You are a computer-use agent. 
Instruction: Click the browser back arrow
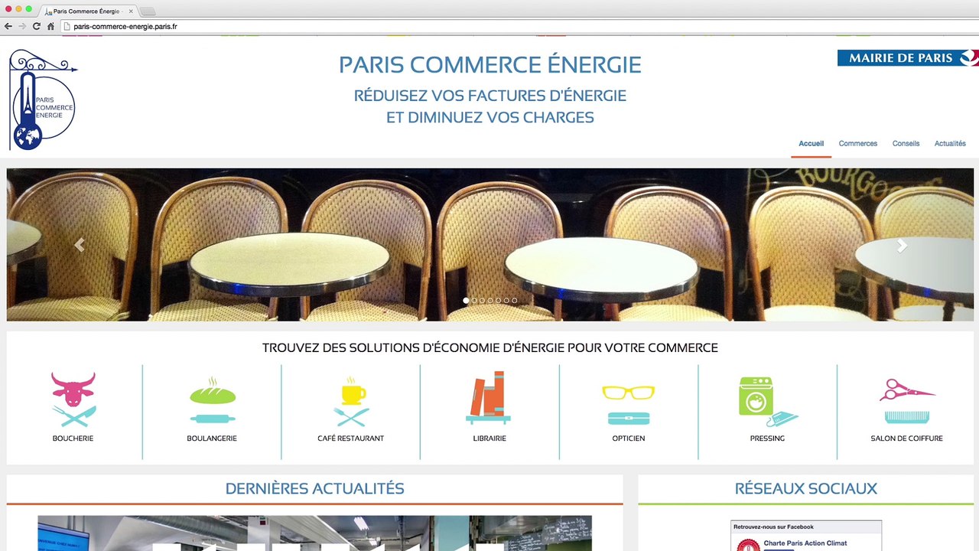tap(8, 26)
